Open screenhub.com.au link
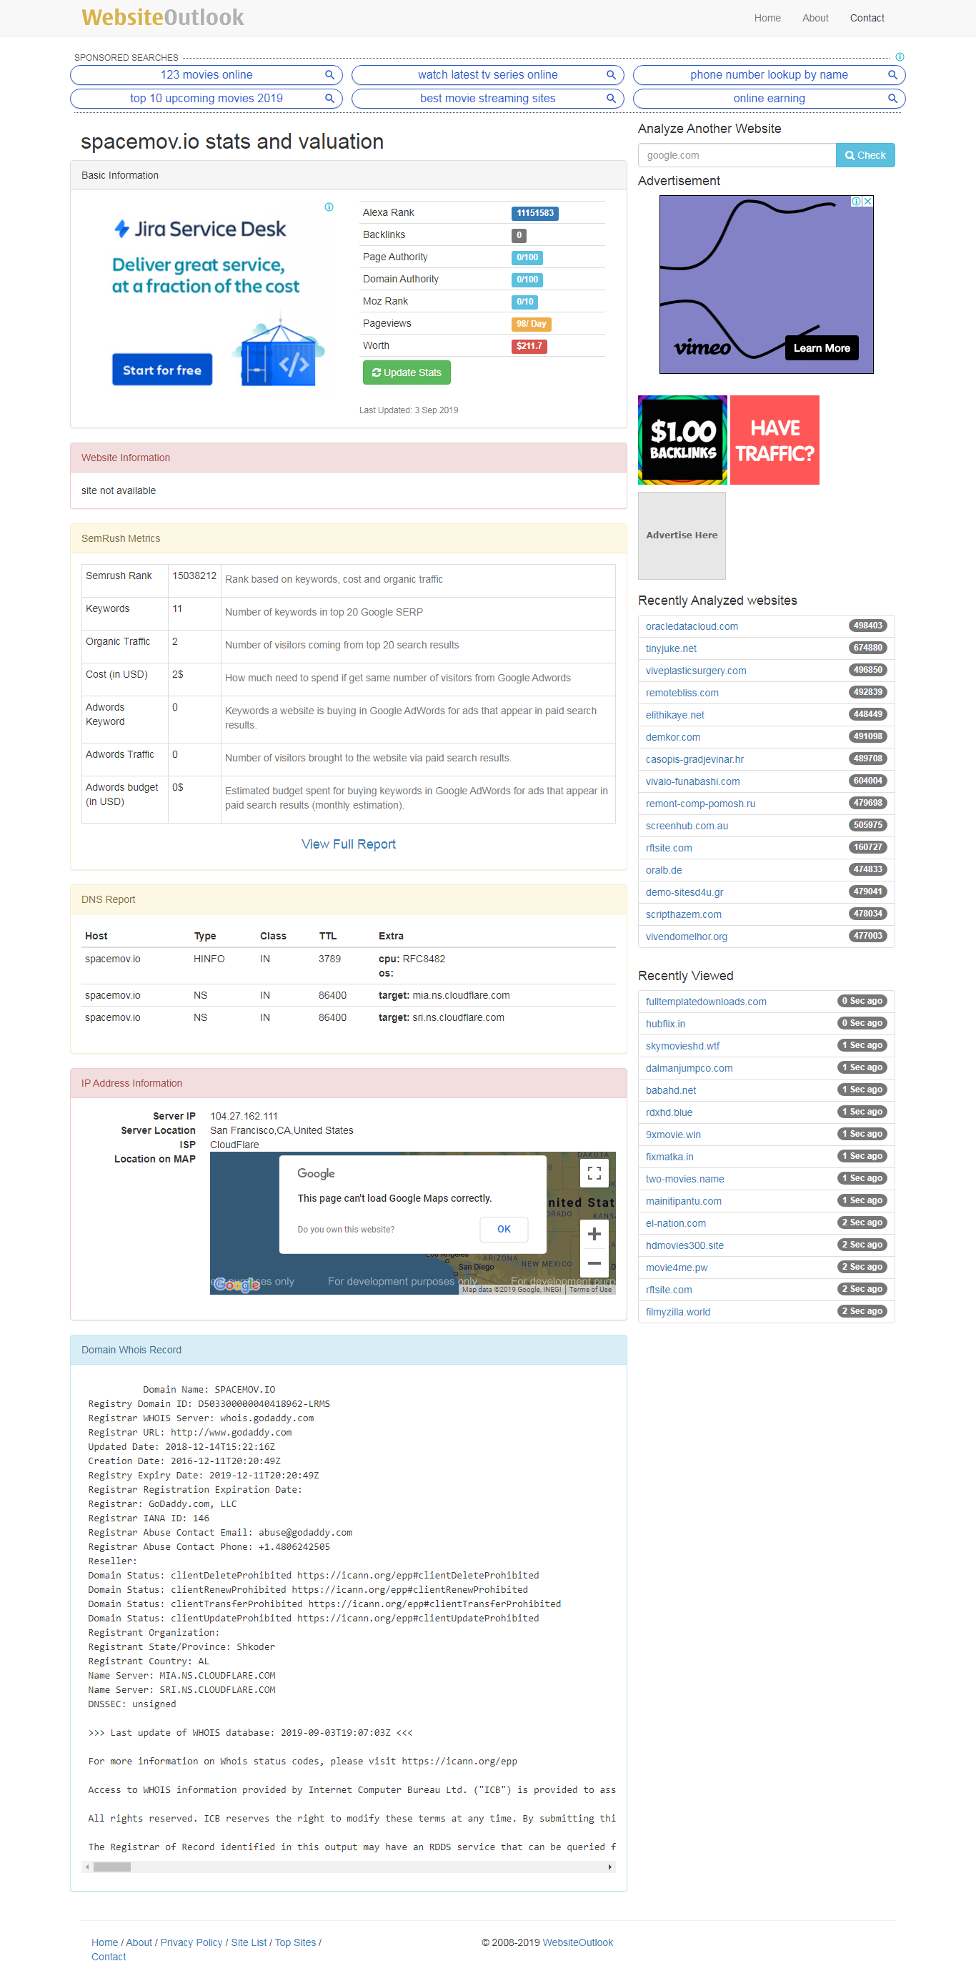 click(x=687, y=826)
